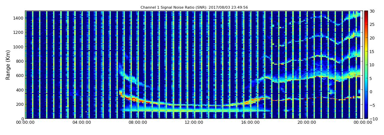
Task: Click the colorbar −10 value label
Action: [373, 118]
